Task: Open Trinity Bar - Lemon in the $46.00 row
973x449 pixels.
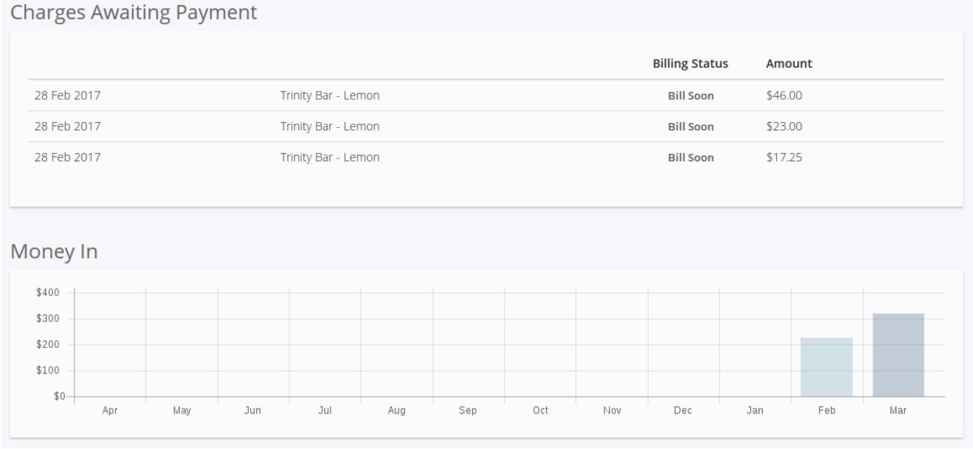Action: tap(330, 95)
